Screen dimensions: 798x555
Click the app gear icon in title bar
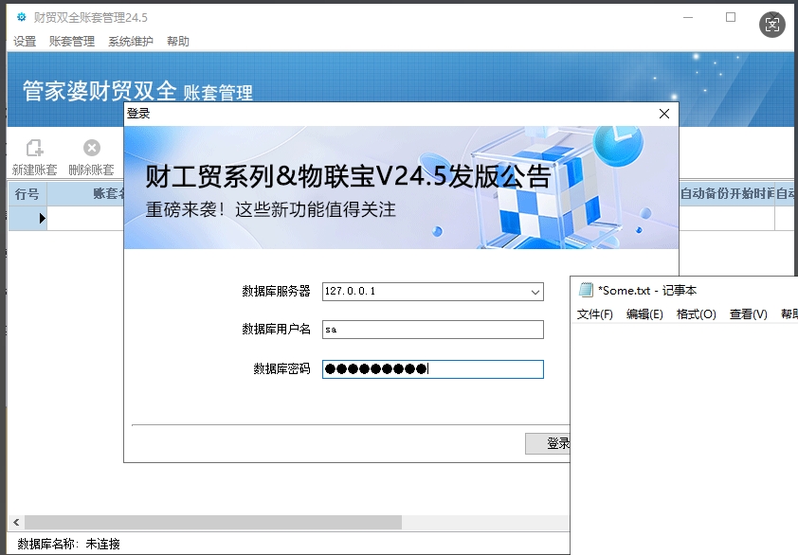(22, 17)
